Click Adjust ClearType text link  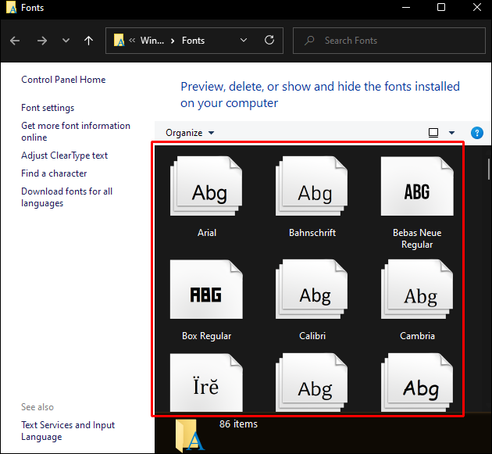64,156
